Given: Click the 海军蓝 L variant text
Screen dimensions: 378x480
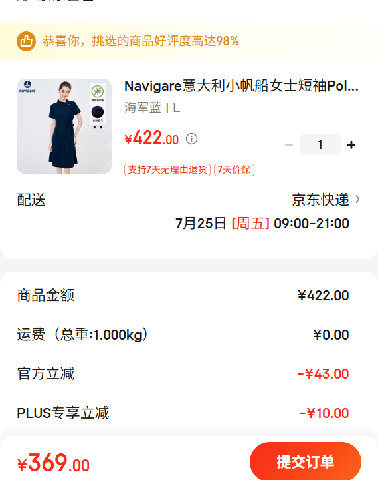Looking at the screenshot, I should click(x=152, y=107).
